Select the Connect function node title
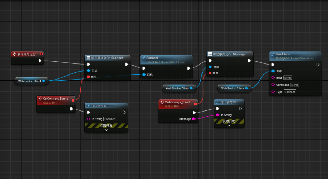This screenshot has width=328, height=179. pyautogui.click(x=152, y=58)
